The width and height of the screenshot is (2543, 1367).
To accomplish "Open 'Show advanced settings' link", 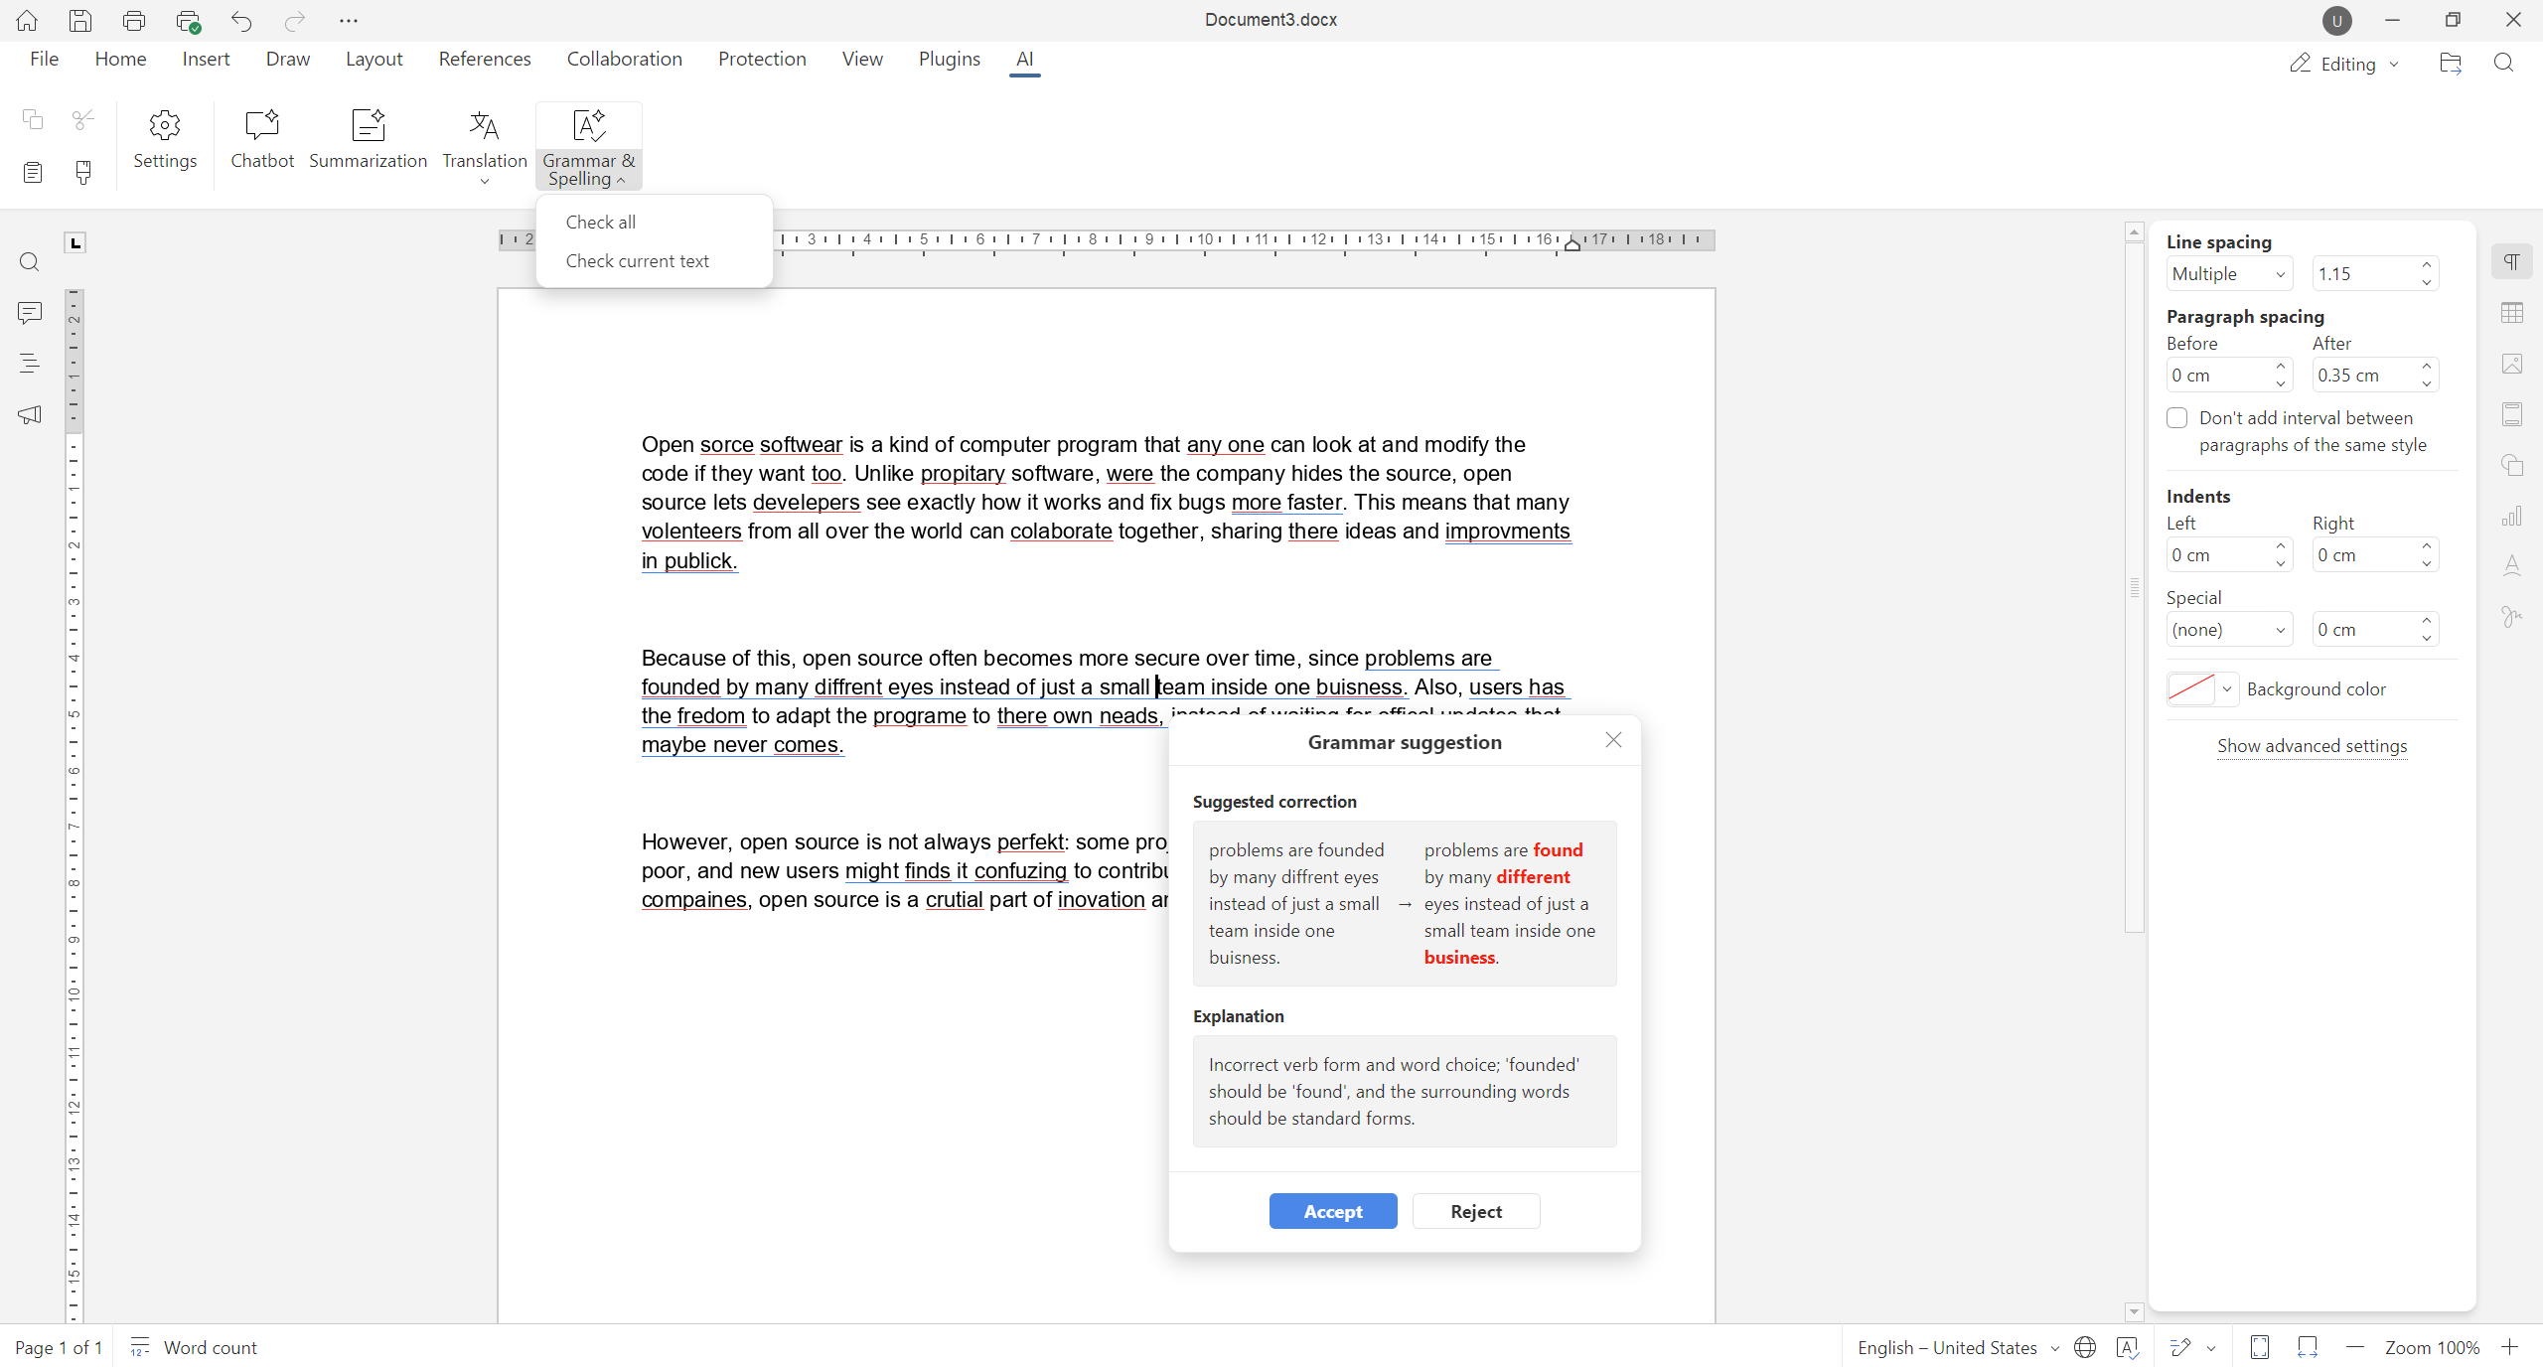I will [x=2312, y=746].
